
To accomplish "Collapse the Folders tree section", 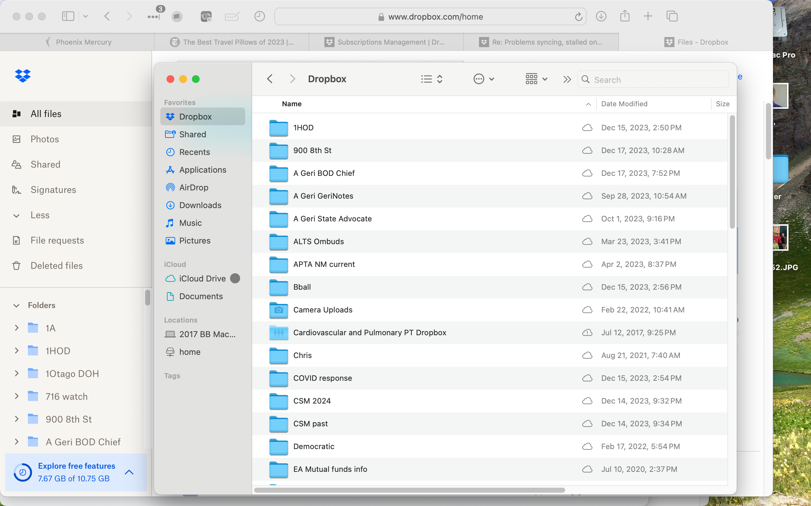I will click(16, 305).
